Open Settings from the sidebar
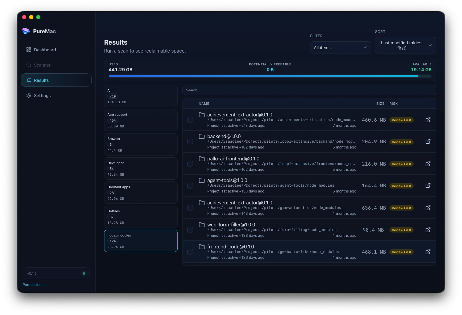This screenshot has height=315, width=462. (x=56, y=95)
